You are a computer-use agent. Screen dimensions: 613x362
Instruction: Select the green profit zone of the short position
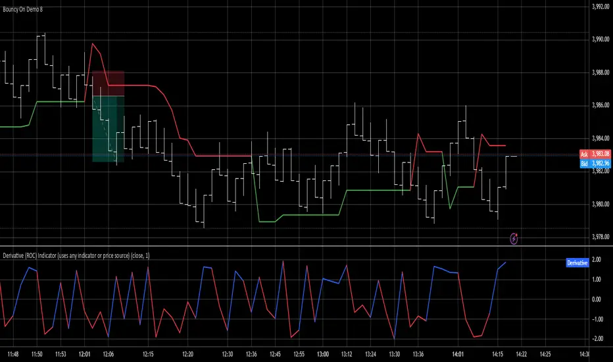pos(109,129)
